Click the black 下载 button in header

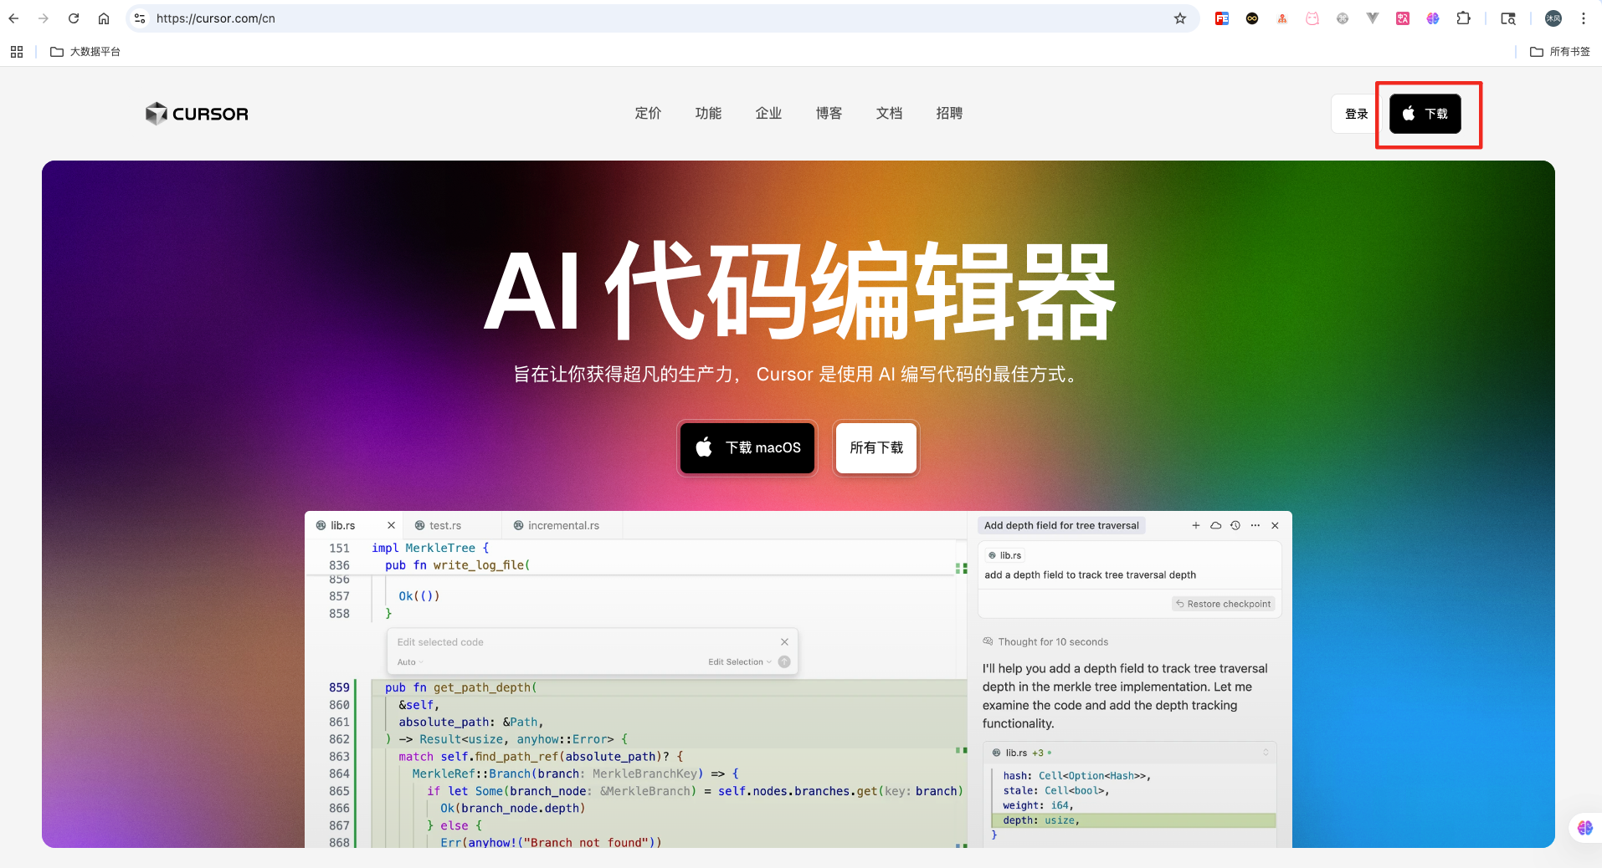point(1425,114)
